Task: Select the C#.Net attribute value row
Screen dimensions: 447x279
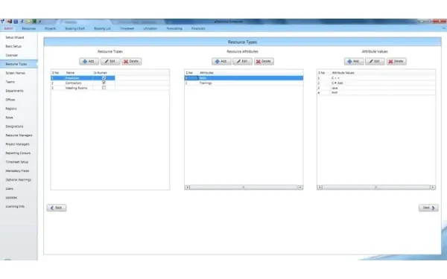Action: pos(376,83)
